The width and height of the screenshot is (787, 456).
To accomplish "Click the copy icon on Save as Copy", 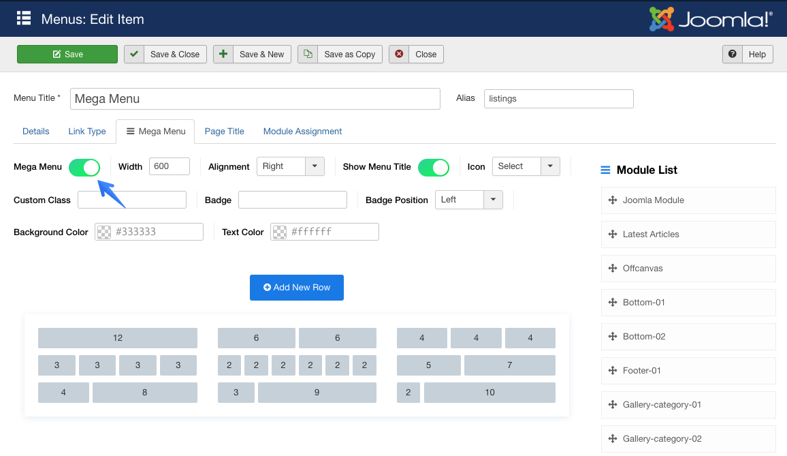I will point(308,55).
